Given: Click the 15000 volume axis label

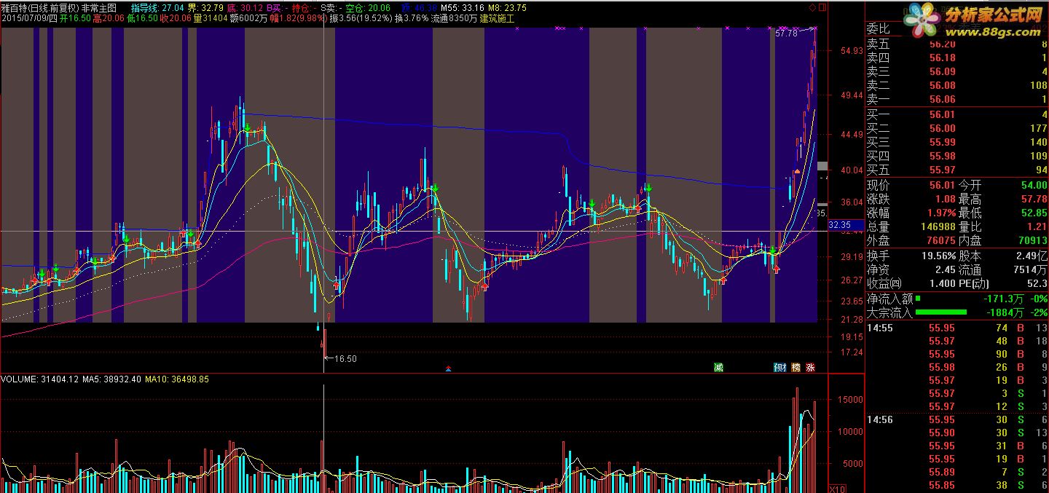Looking at the screenshot, I should (x=849, y=400).
